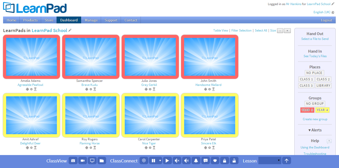Screen dimensions: 339x168
Task: Open the Lesson dropdown
Action: (x=270, y=161)
